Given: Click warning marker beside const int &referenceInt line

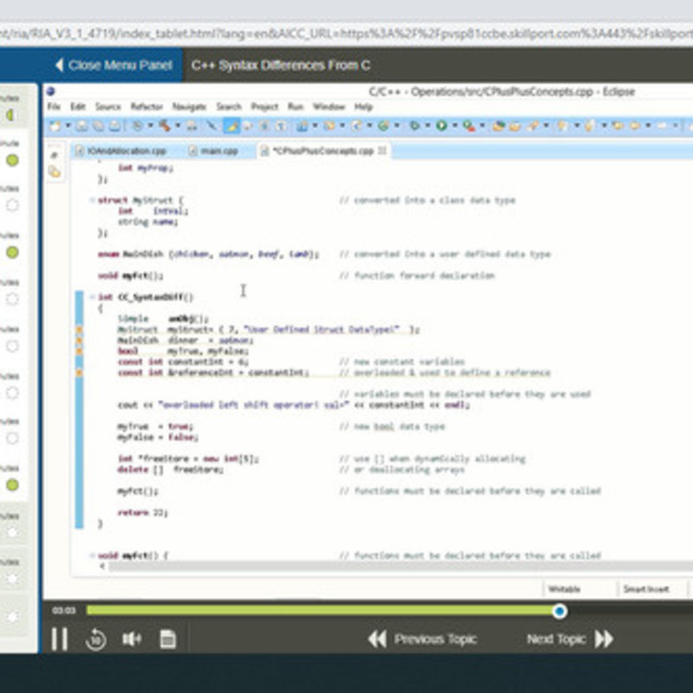Looking at the screenshot, I should tap(79, 373).
